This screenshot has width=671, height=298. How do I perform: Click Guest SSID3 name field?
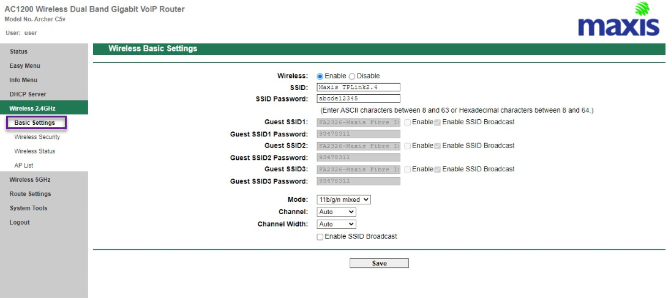click(359, 169)
